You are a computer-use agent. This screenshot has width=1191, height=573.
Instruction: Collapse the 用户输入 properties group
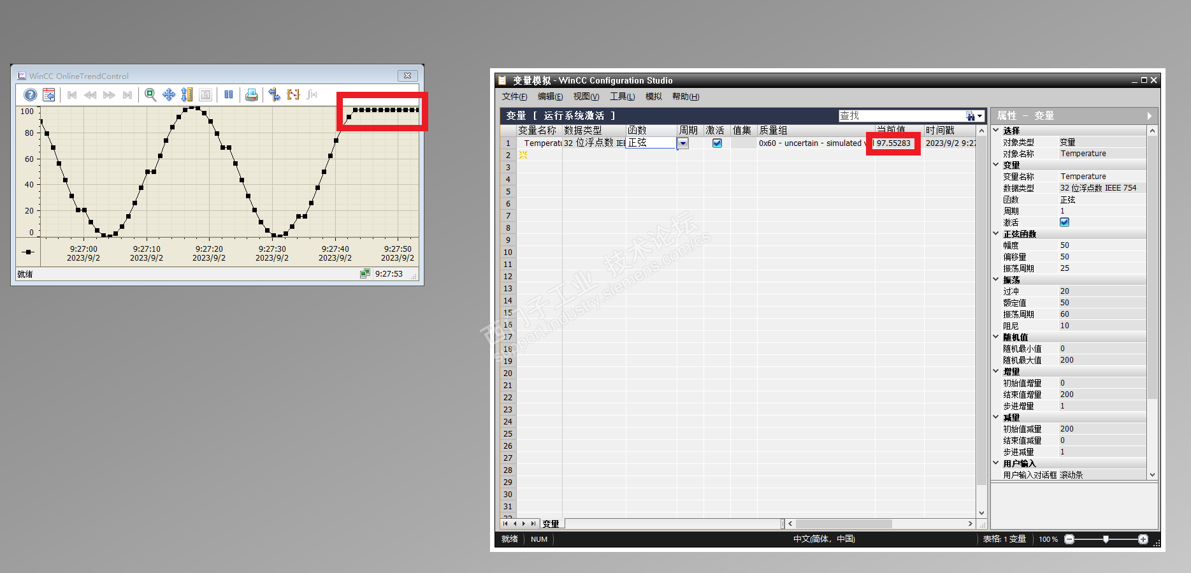point(996,463)
